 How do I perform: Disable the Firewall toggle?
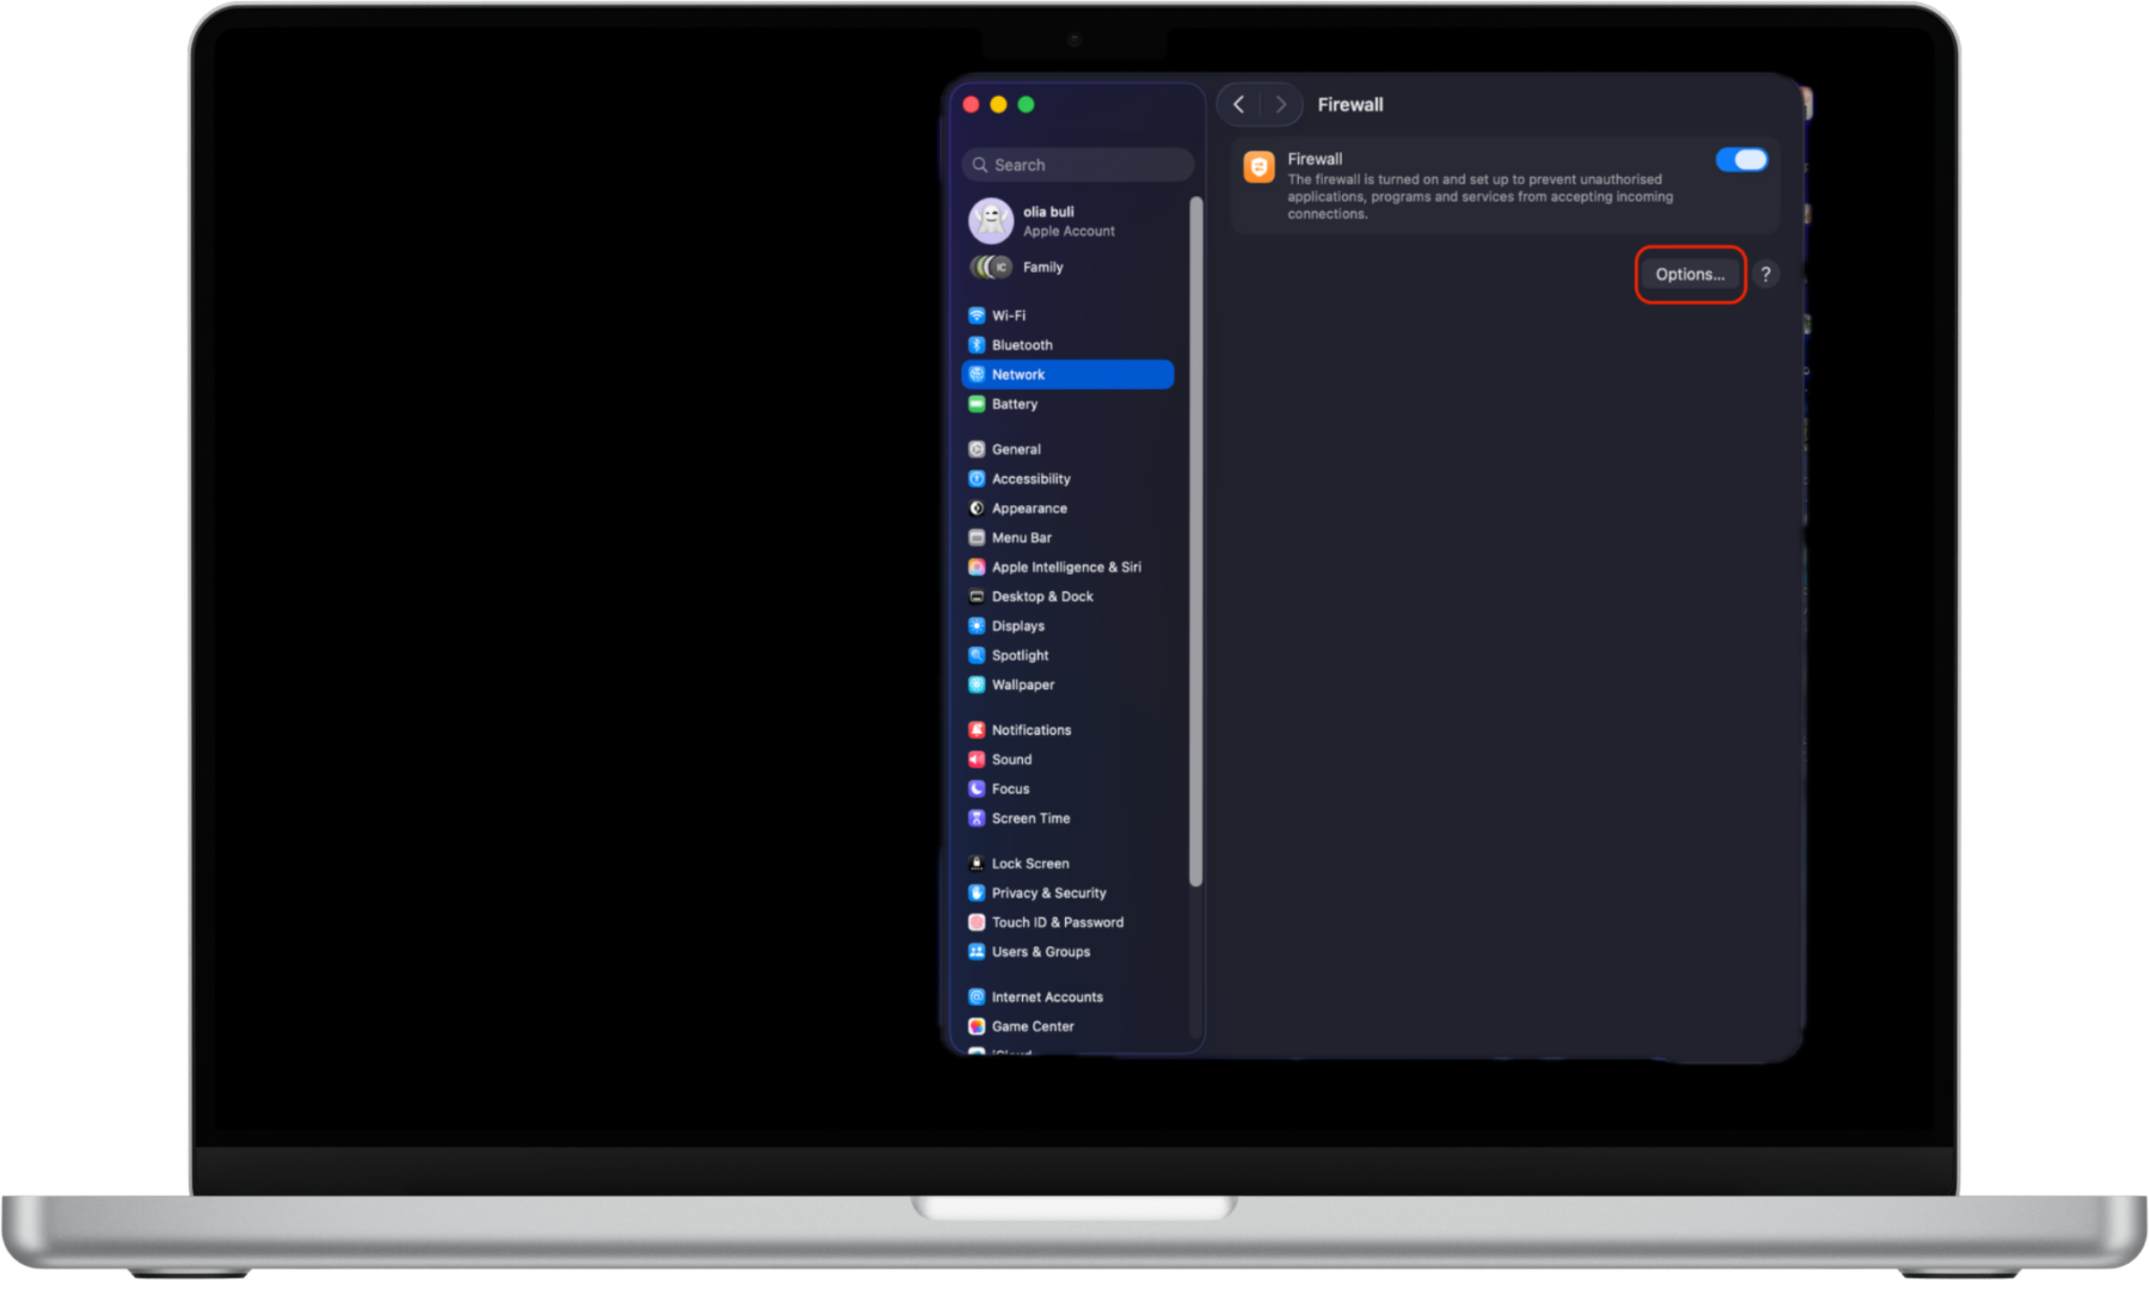click(1742, 160)
